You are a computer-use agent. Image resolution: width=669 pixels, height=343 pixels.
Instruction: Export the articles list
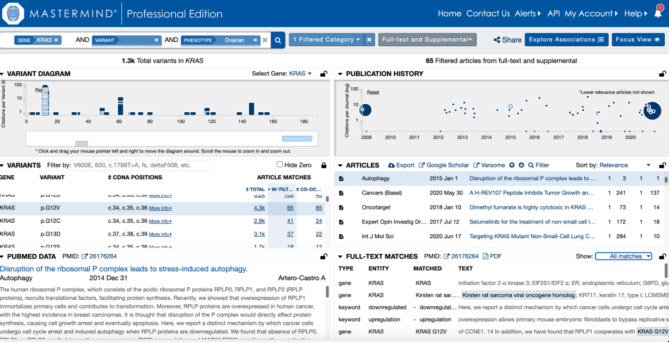(401, 165)
